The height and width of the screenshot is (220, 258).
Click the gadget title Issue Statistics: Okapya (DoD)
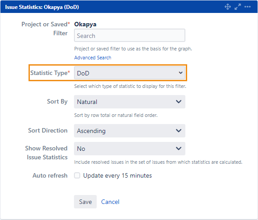(42, 7)
